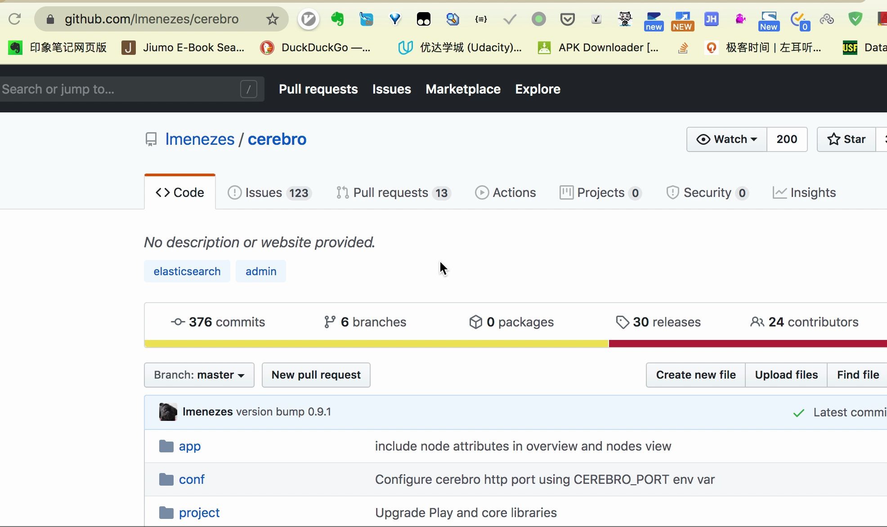The image size is (887, 527).
Task: Open the Pocket extension icon
Action: click(x=568, y=19)
